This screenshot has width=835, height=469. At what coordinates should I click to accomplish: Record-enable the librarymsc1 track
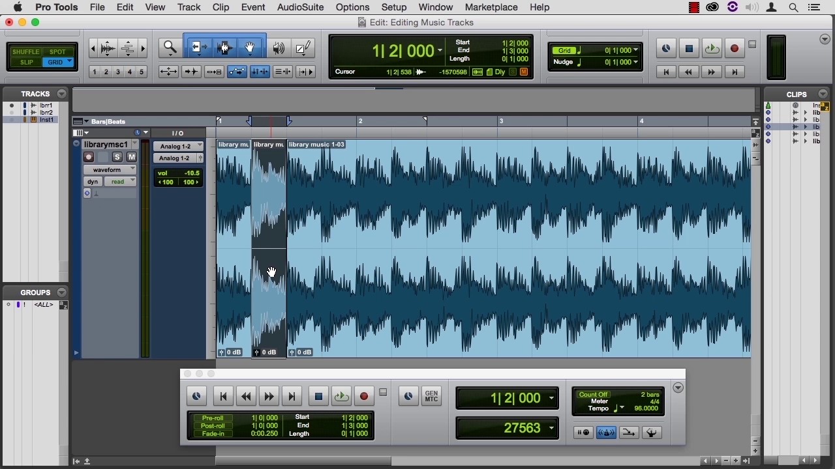tap(89, 157)
